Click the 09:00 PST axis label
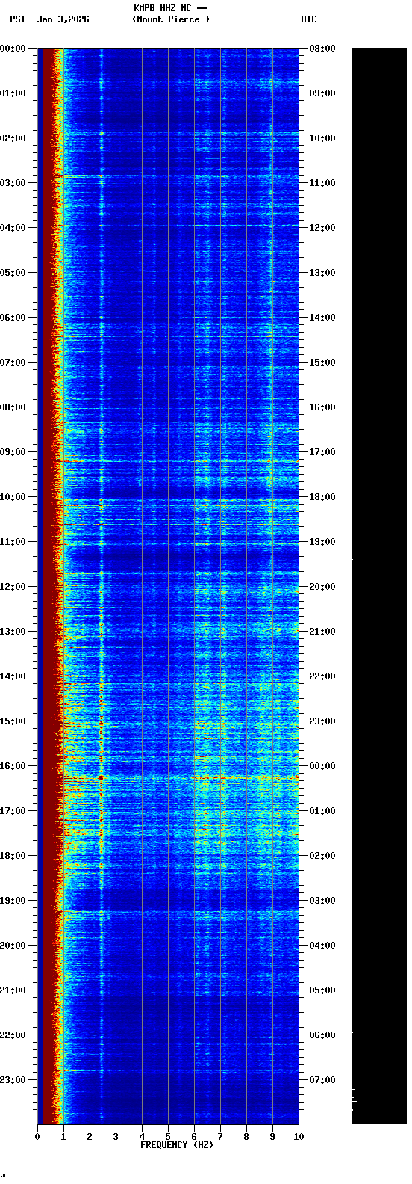The height and width of the screenshot is (1184, 412). click(x=13, y=452)
